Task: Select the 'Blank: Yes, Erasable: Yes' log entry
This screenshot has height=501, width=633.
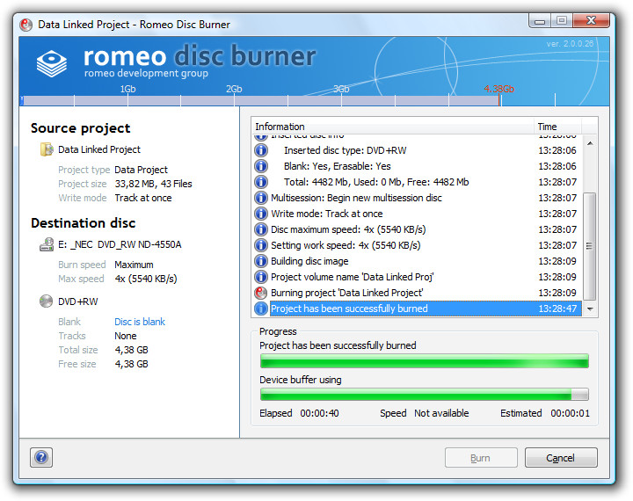Action: tap(418, 166)
